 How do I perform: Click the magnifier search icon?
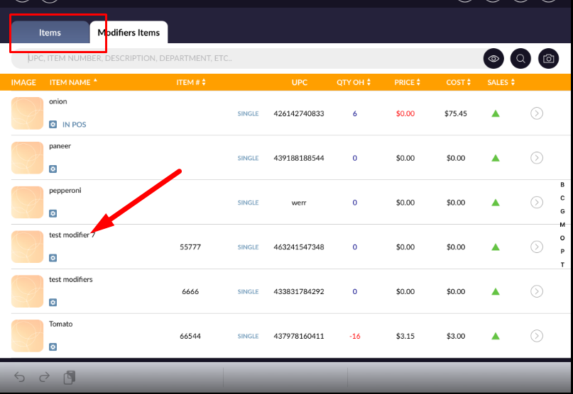click(521, 59)
